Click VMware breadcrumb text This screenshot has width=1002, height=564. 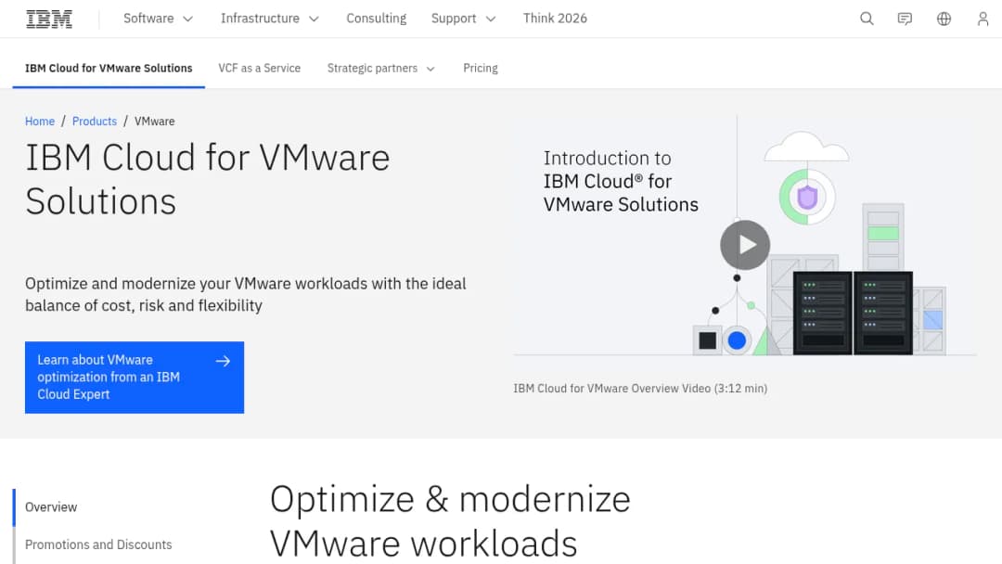pos(155,122)
